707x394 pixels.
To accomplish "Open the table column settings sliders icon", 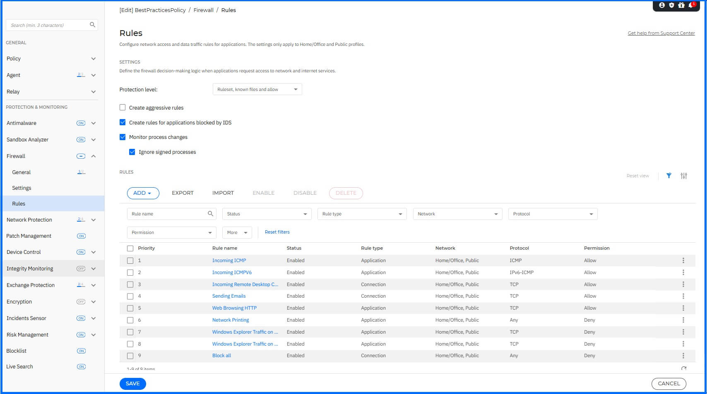I will [684, 176].
